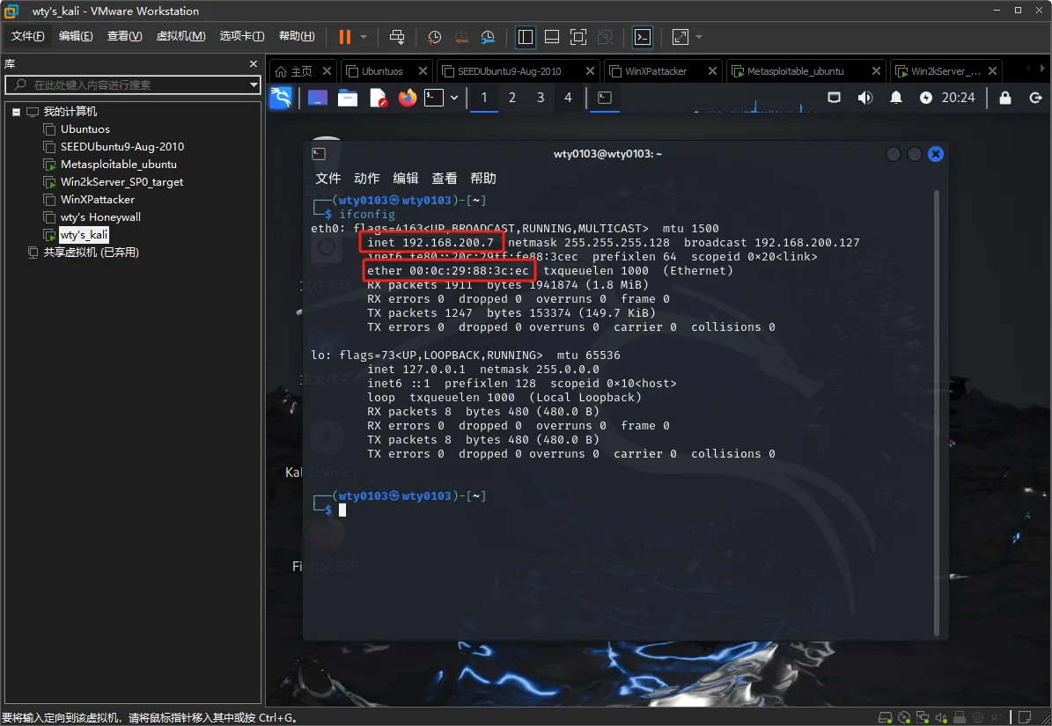The height and width of the screenshot is (726, 1052).
Task: Open the Kali applications menu dragon icon
Action: point(281,98)
